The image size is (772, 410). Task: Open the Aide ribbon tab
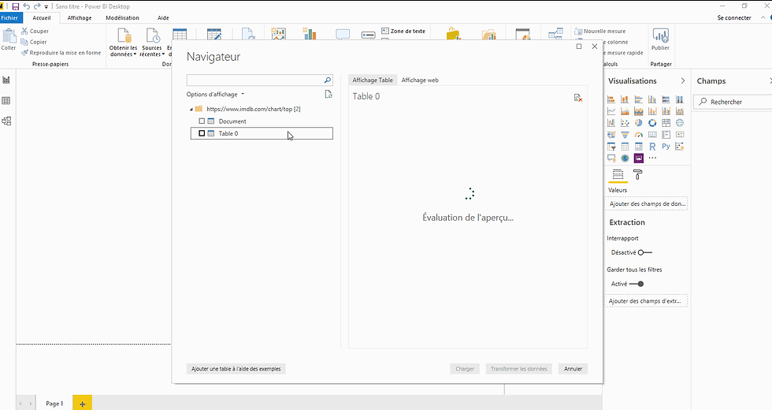pyautogui.click(x=163, y=17)
